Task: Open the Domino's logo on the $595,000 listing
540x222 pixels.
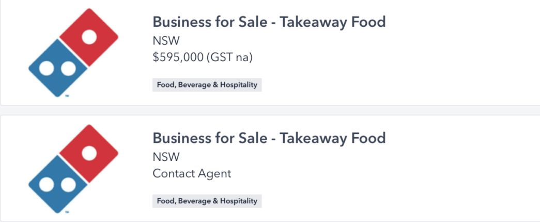Action: (x=73, y=52)
